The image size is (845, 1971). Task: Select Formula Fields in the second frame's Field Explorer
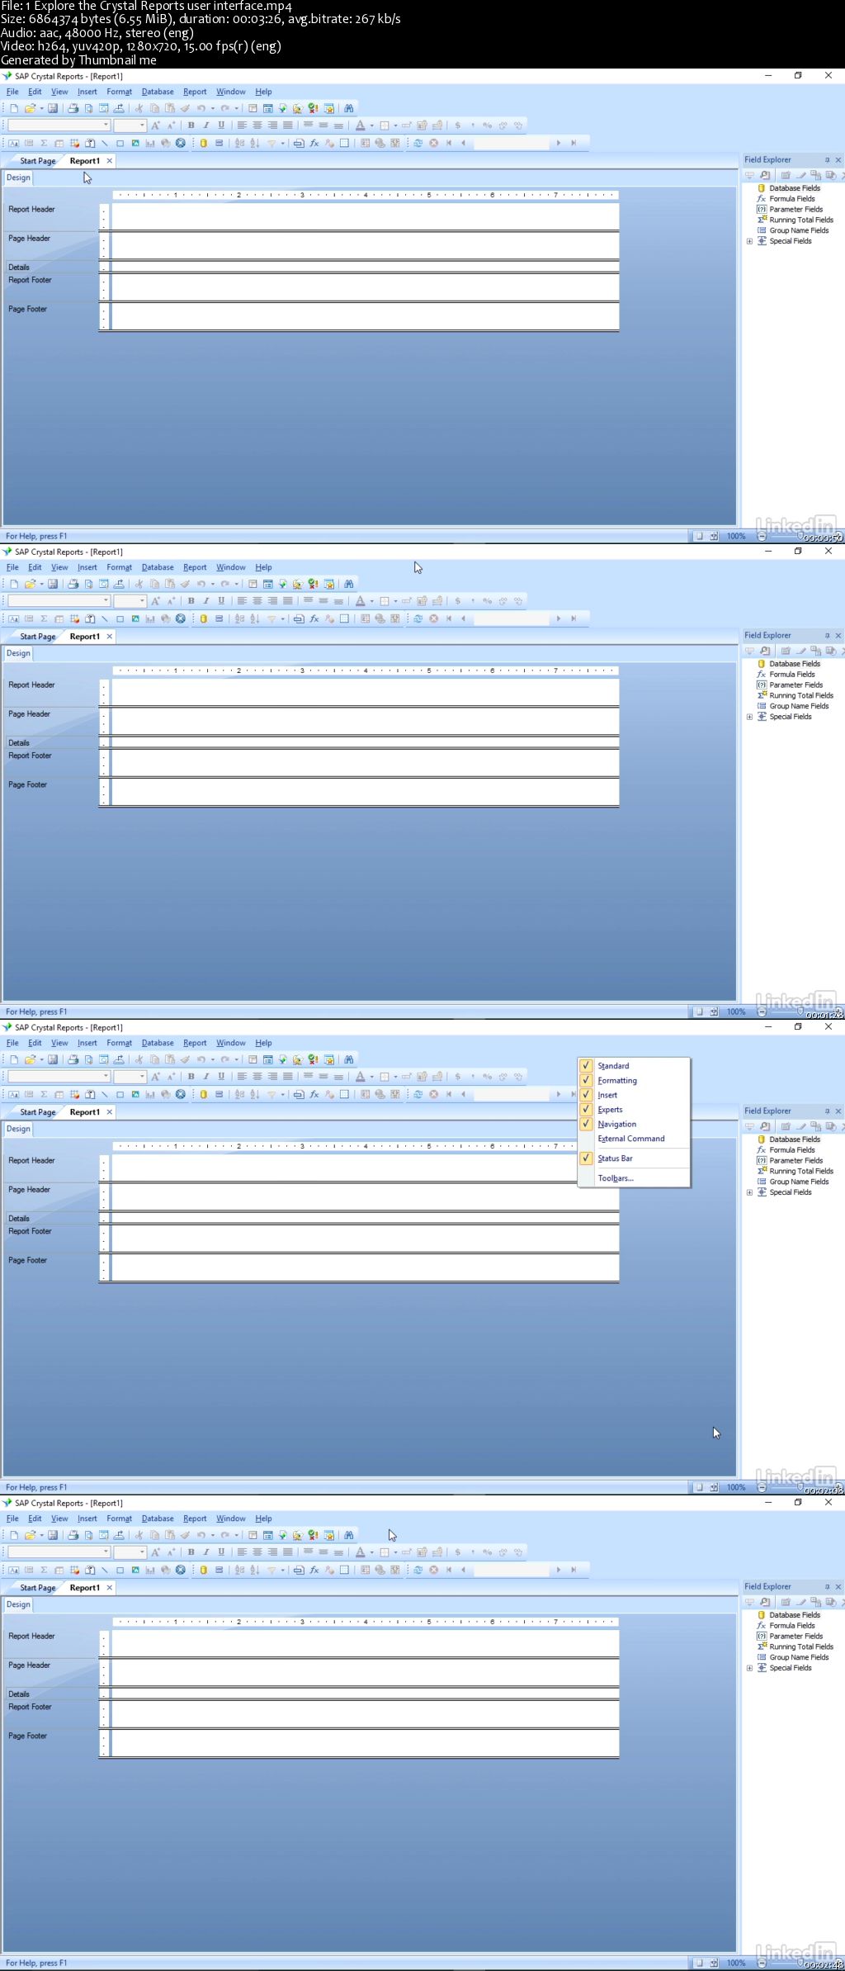pyautogui.click(x=792, y=675)
